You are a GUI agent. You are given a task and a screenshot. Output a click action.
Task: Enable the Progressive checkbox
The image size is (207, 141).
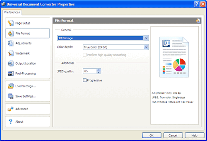85,80
